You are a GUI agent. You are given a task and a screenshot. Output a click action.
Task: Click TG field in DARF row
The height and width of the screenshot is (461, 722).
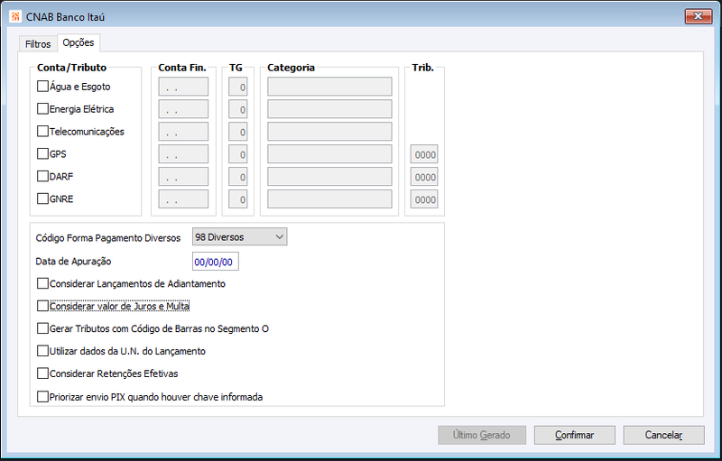(238, 177)
